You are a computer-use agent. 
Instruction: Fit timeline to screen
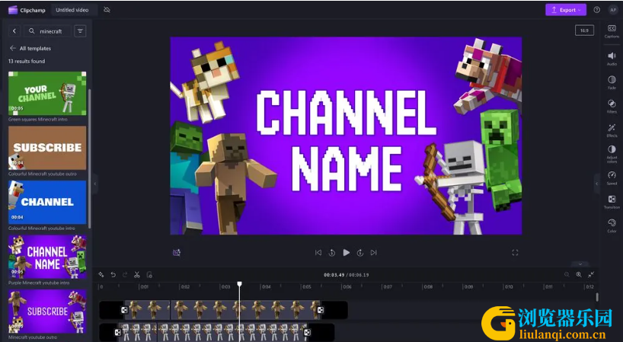591,274
